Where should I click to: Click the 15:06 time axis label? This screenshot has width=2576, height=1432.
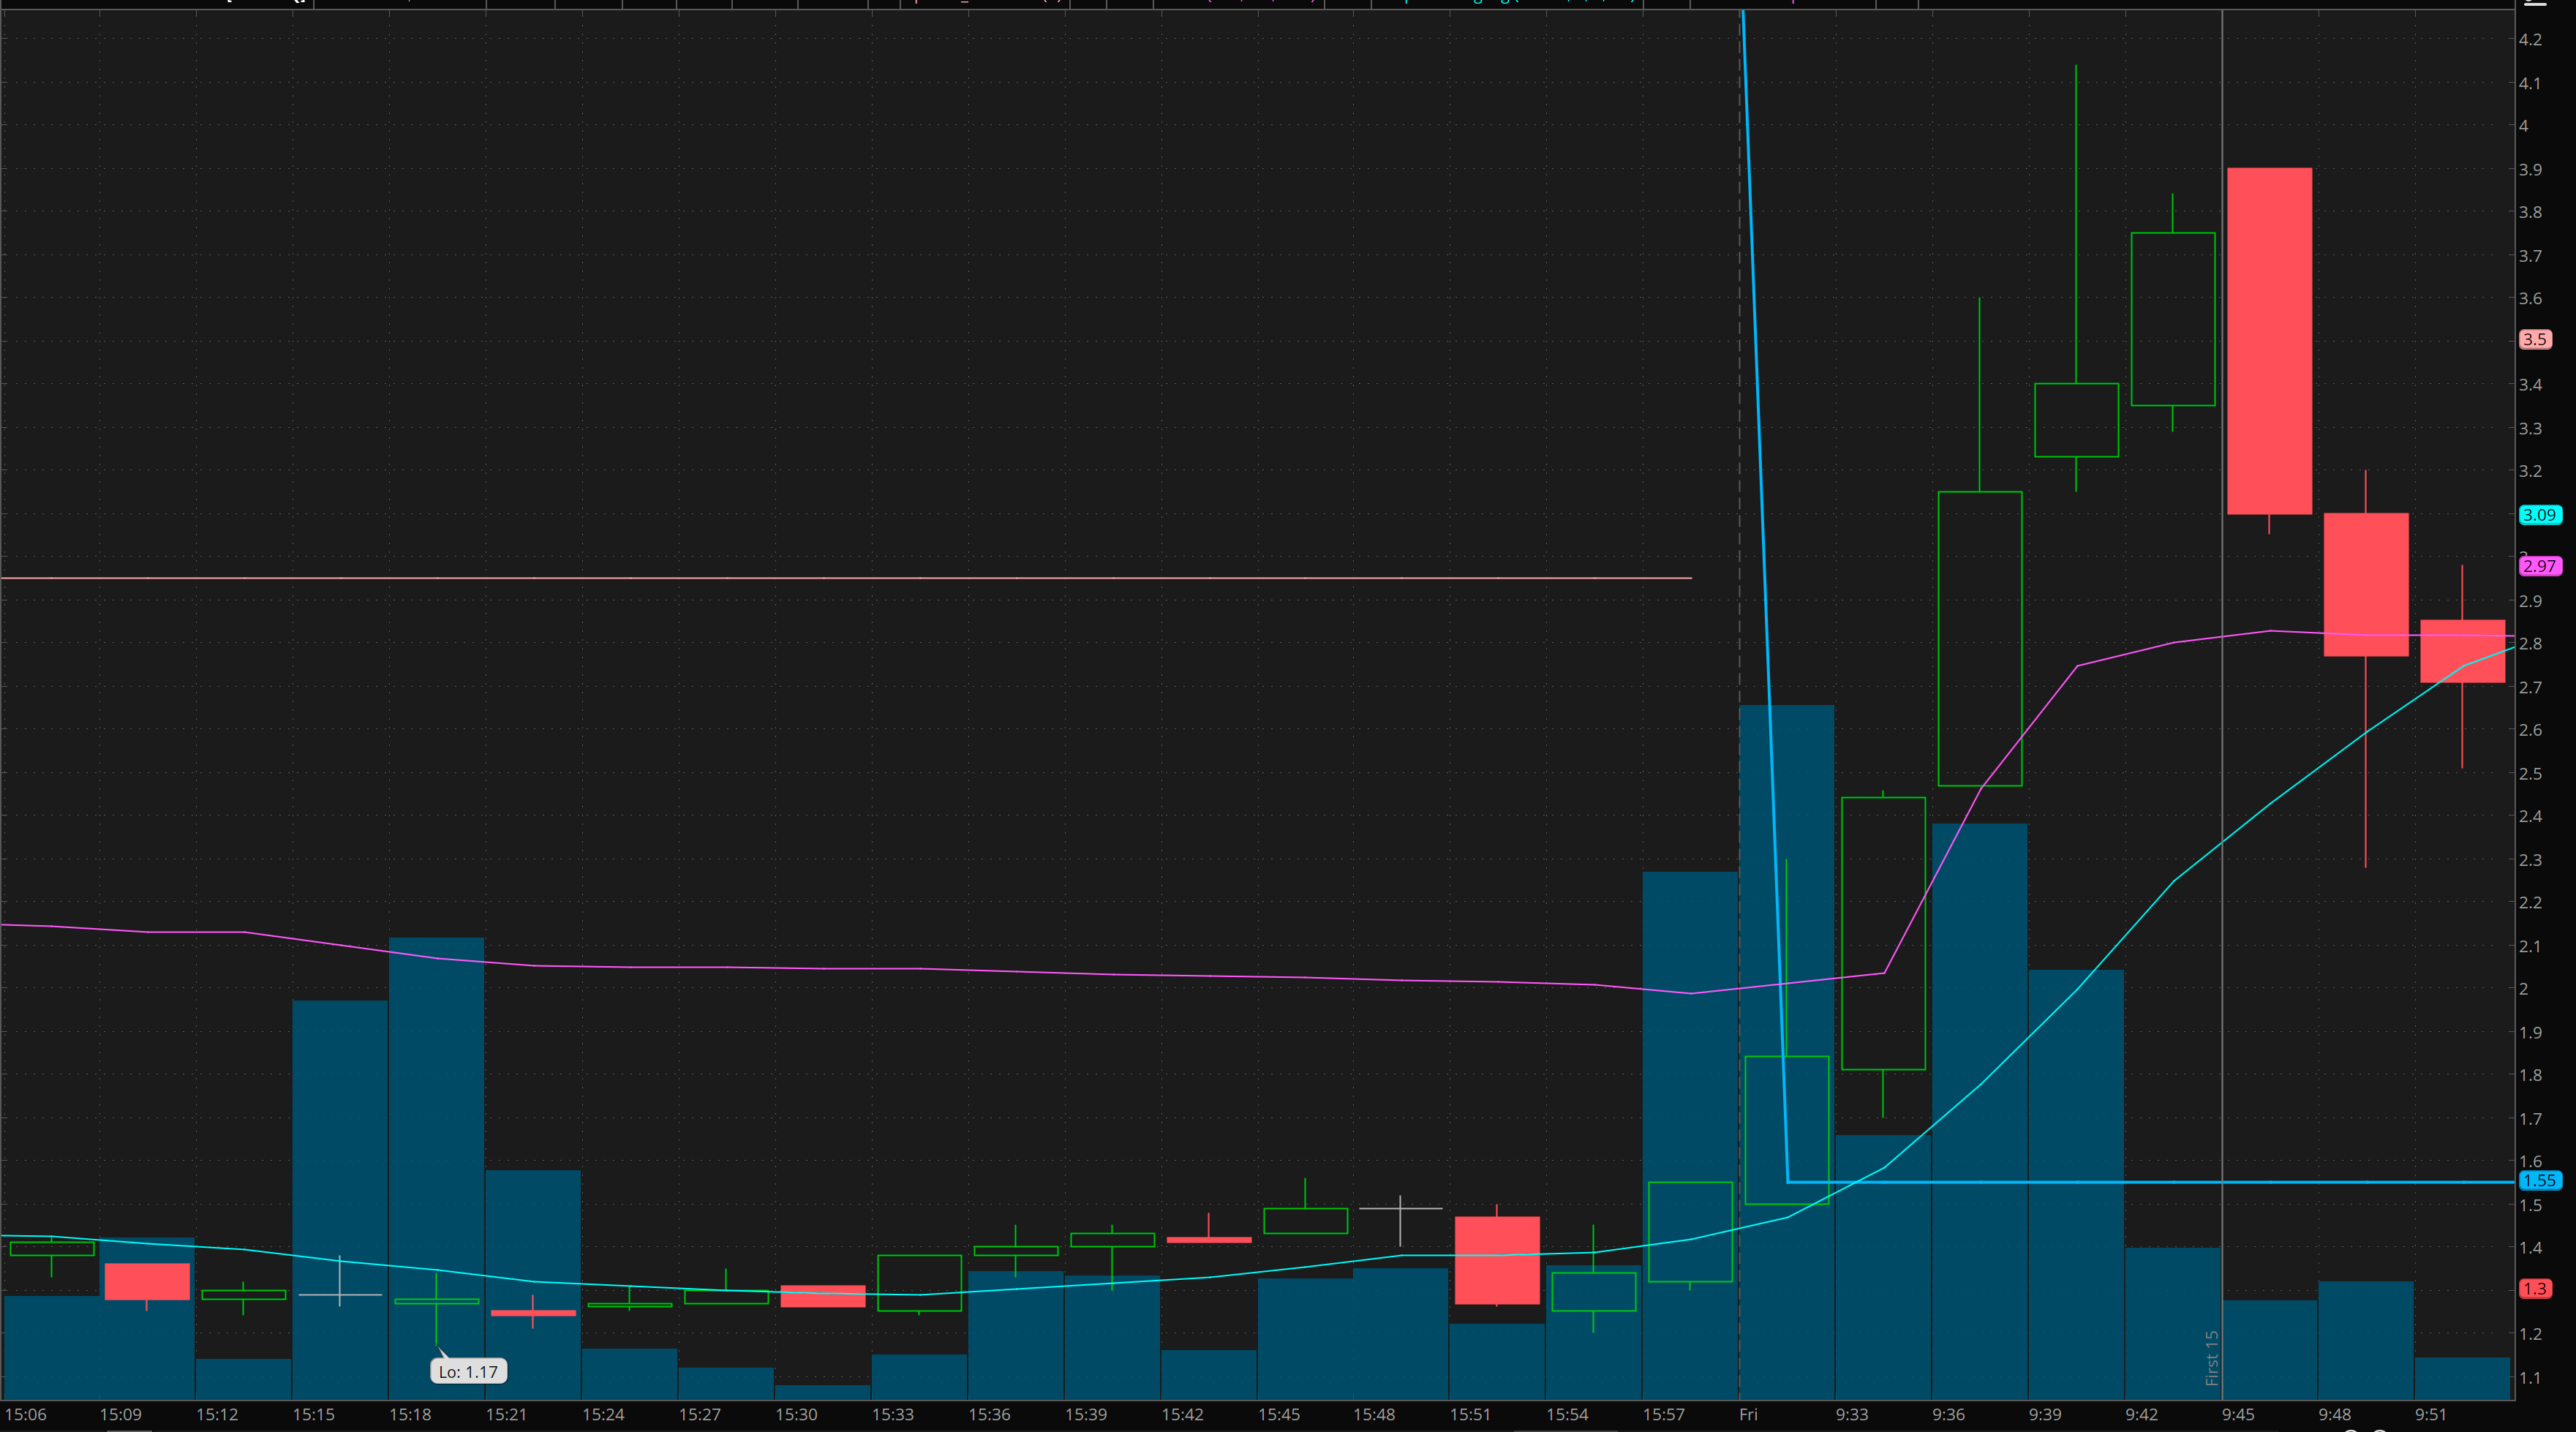[25, 1414]
